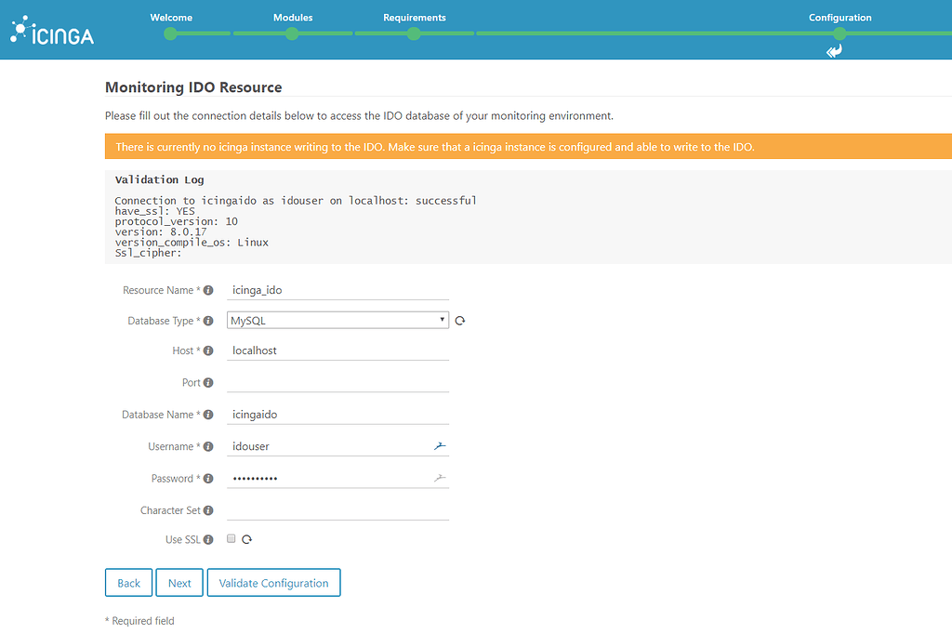Click the info icon beside Resource Name
Image resolution: width=952 pixels, height=634 pixels.
208,290
